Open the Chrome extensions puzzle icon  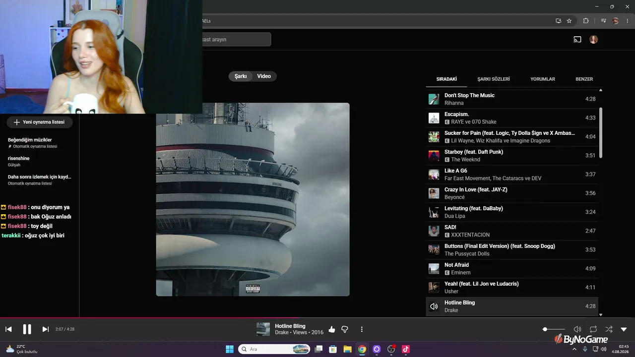tap(586, 21)
